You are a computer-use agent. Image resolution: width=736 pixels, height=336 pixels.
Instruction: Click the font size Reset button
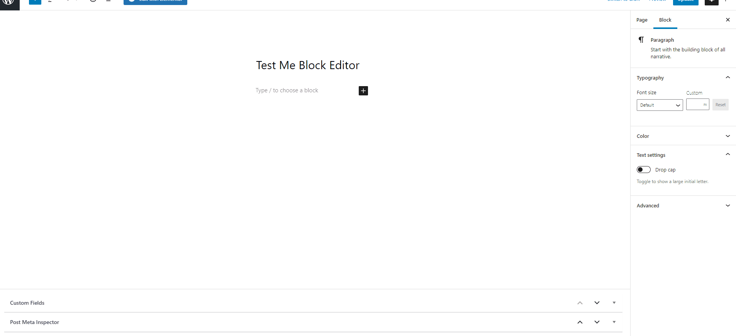[720, 105]
